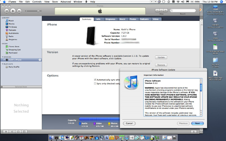Click the Music library icon
Image resolution: width=226 pixels, height=141 pixels.
coord(7,21)
